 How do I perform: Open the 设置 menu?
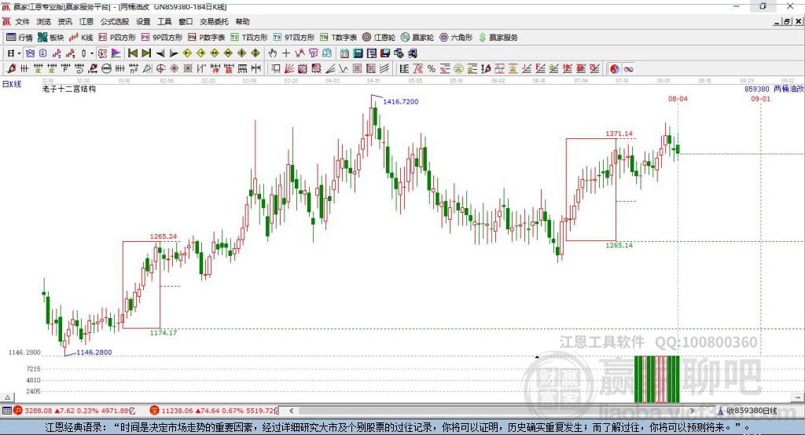[143, 21]
